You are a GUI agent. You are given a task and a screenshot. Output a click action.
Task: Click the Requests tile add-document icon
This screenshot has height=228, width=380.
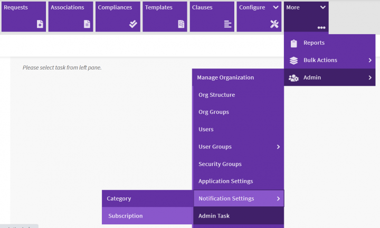pyautogui.click(x=40, y=24)
